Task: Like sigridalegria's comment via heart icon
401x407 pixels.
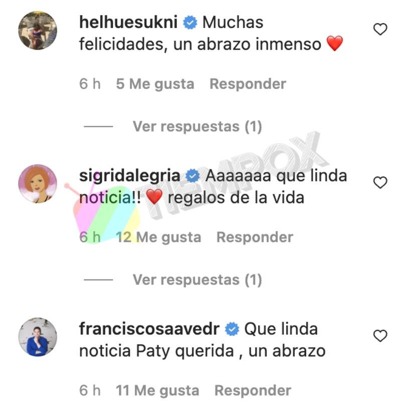Action: [x=380, y=182]
